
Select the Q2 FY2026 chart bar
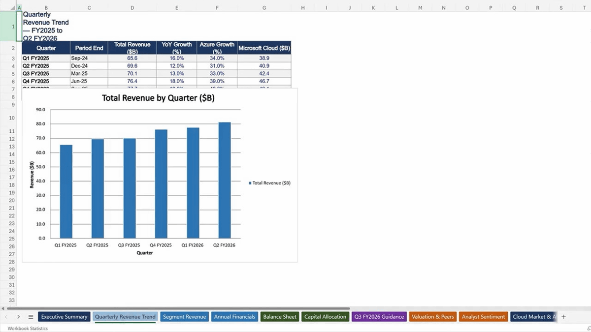(225, 180)
